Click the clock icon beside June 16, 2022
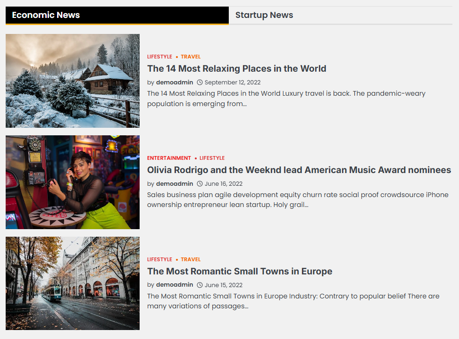459x339 pixels. (200, 184)
